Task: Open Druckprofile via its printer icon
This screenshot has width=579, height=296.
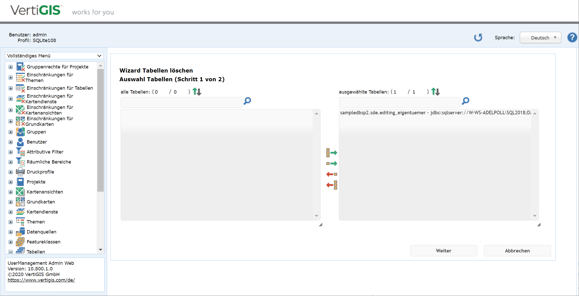Action: pos(20,172)
